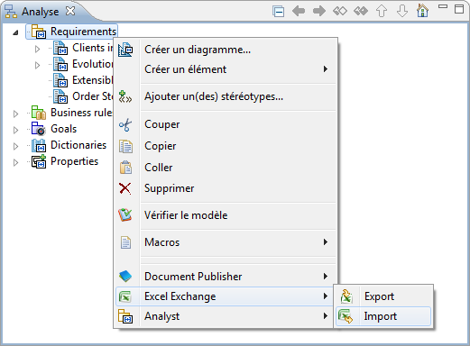Choose Coller from context menu

tap(226, 168)
